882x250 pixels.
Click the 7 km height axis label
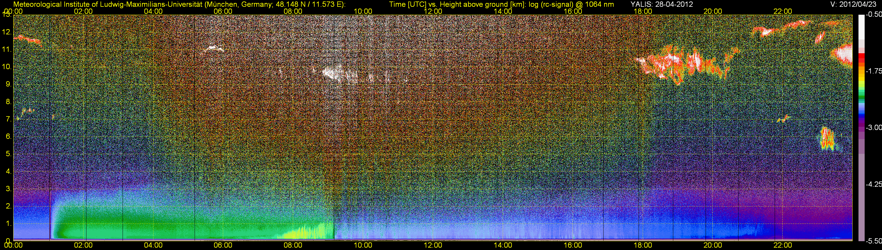coord(9,119)
